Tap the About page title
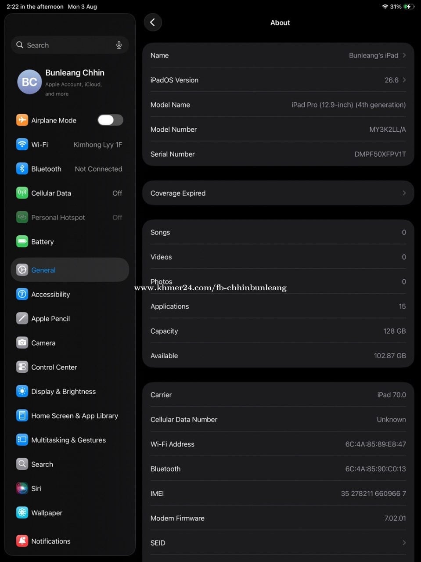Screen dimensions: 421x562 [x=280, y=23]
